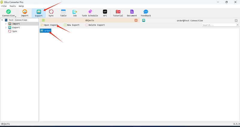Image resolution: width=240 pixels, height=127 pixels.
Task: Click the Open Export button
Action: click(x=49, y=25)
